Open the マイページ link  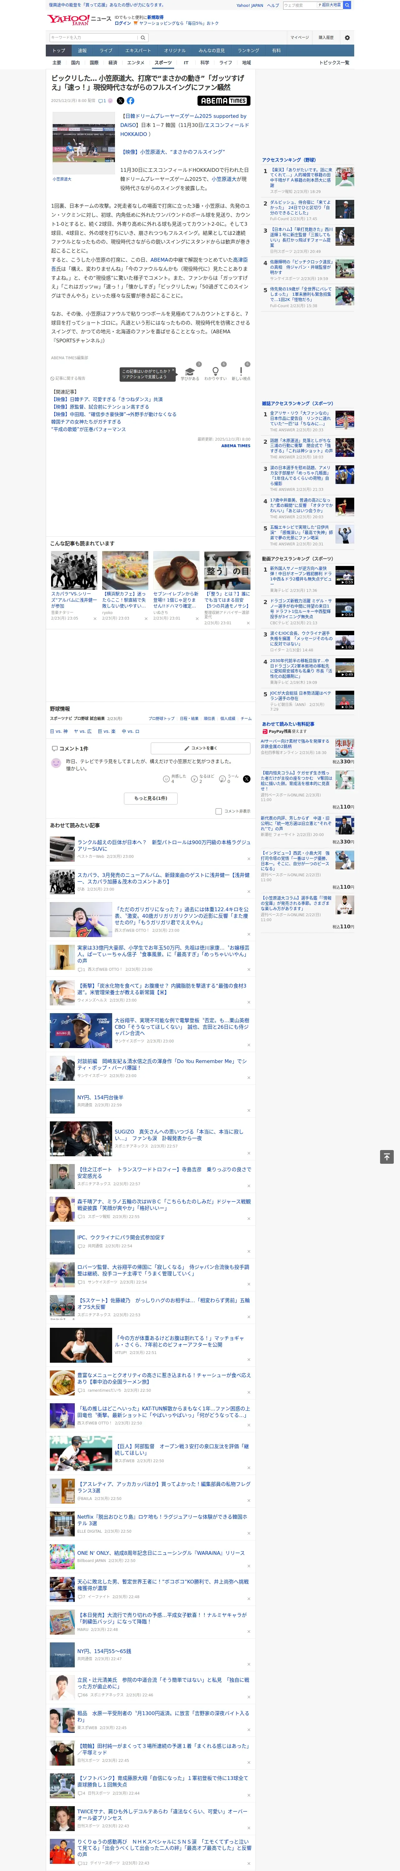(300, 38)
